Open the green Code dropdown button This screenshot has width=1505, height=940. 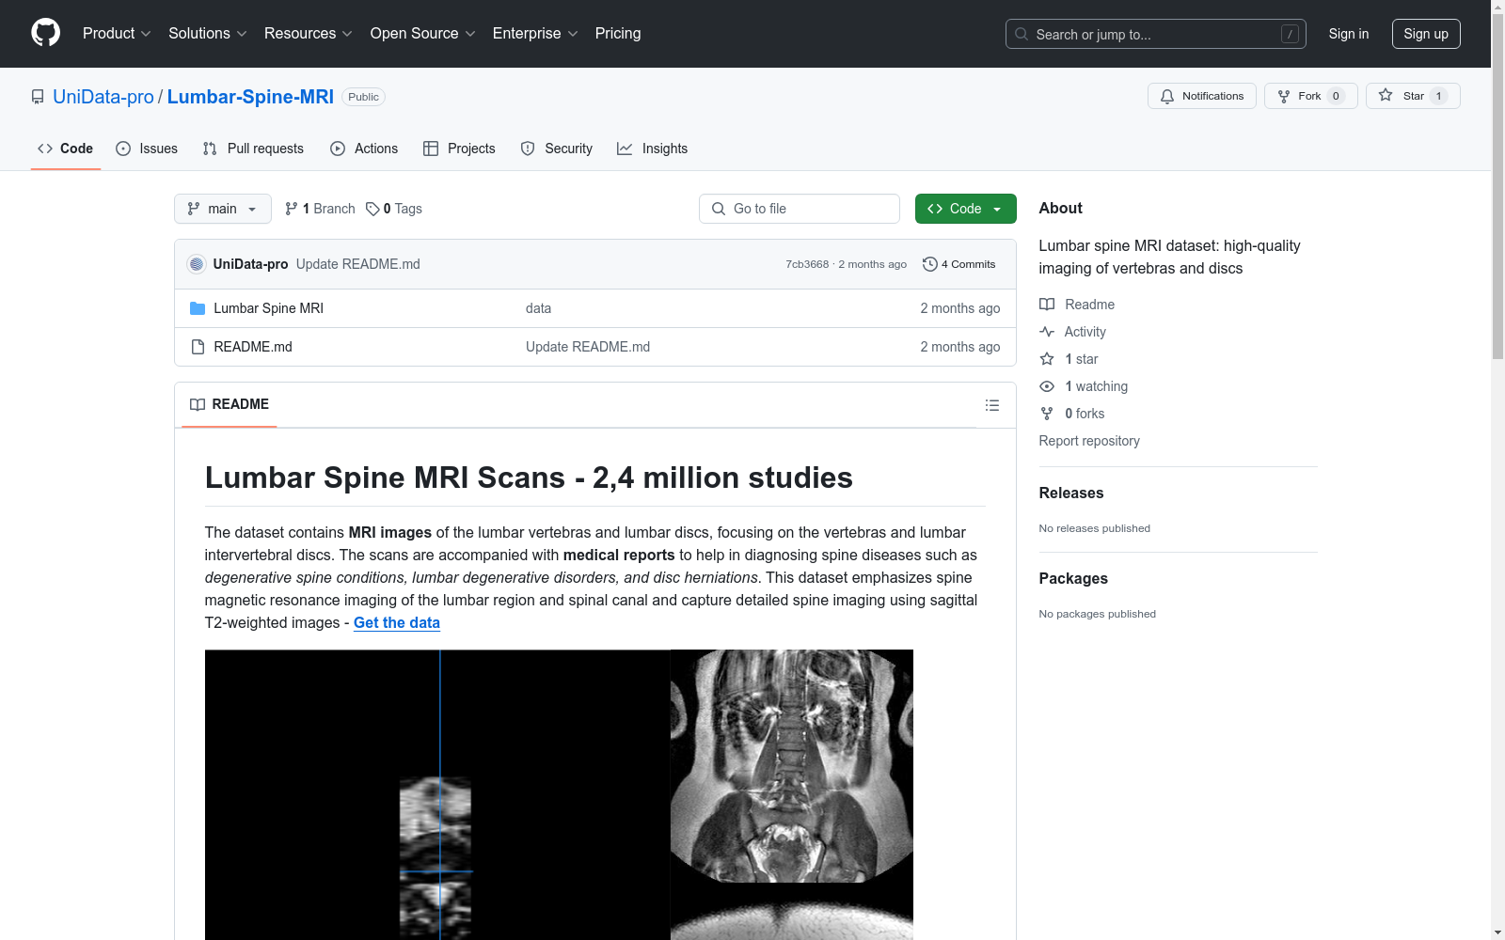click(x=965, y=209)
